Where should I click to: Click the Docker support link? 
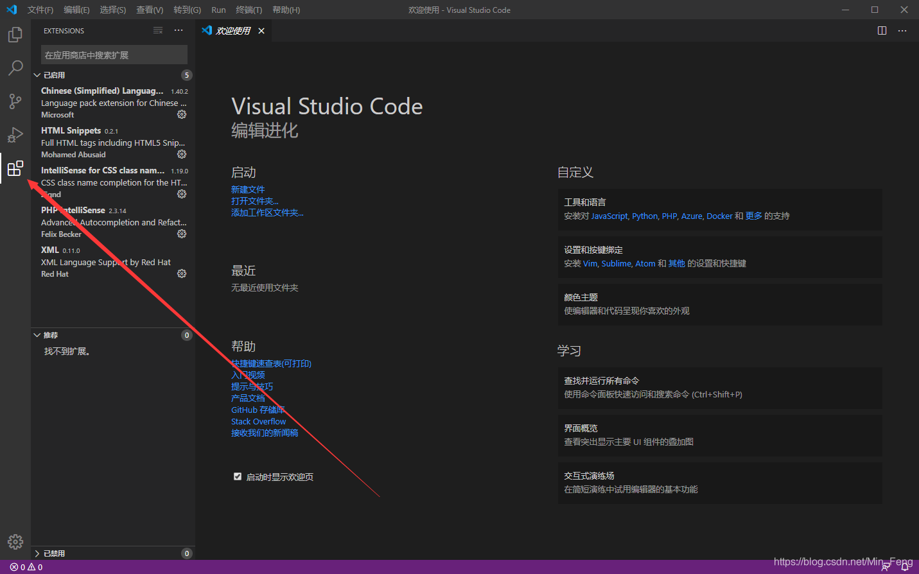719,216
